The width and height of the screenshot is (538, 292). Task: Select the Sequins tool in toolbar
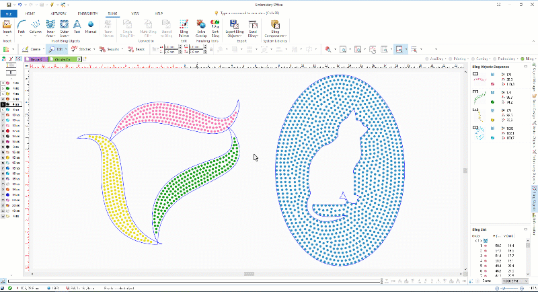(112, 49)
